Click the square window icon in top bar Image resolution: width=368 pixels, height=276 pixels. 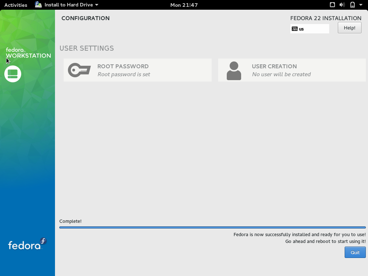click(332, 5)
